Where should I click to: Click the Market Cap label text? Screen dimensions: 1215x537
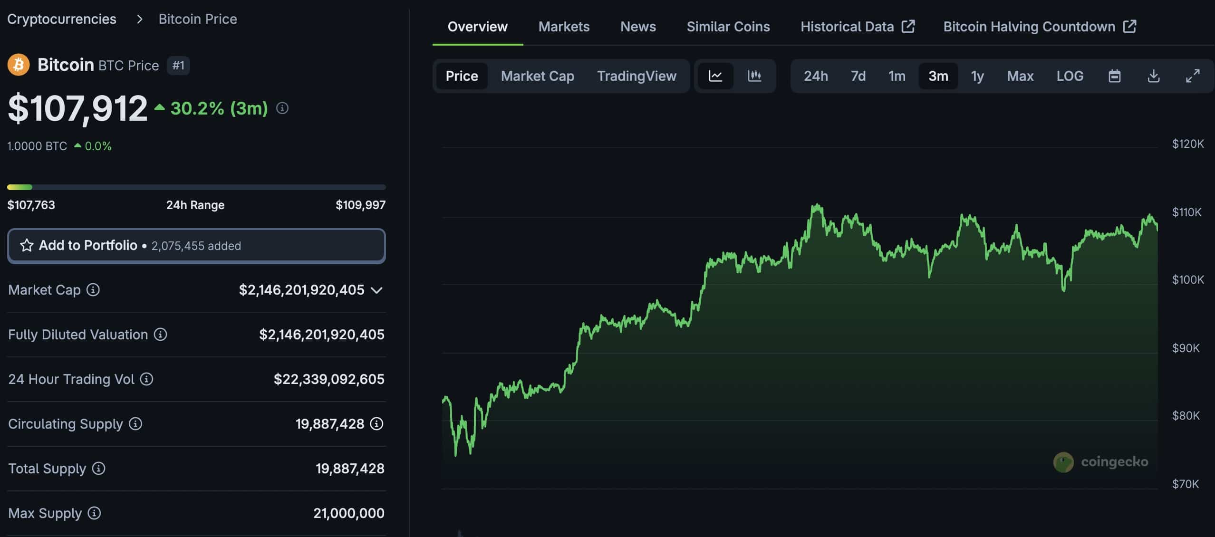pos(45,290)
